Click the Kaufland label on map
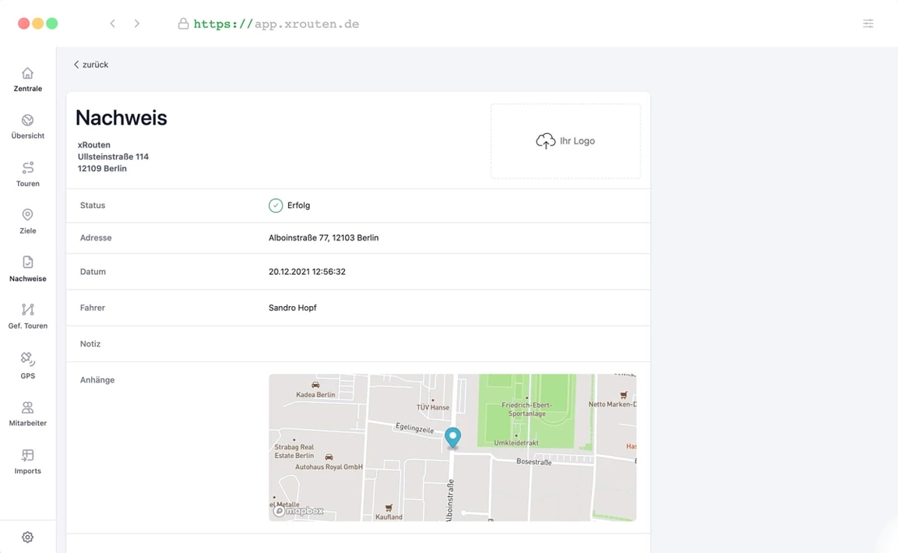Viewport: 898px width, 553px height. (x=389, y=516)
